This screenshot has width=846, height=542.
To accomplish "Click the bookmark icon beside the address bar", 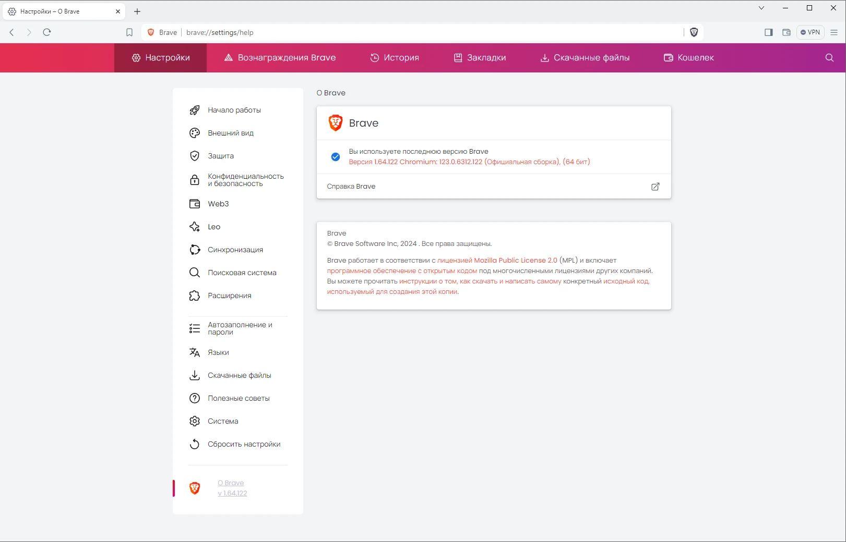I will [x=129, y=32].
